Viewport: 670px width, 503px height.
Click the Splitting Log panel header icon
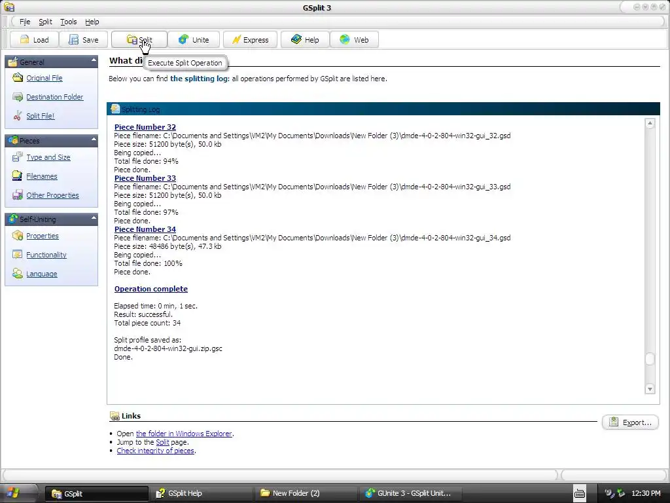(115, 109)
